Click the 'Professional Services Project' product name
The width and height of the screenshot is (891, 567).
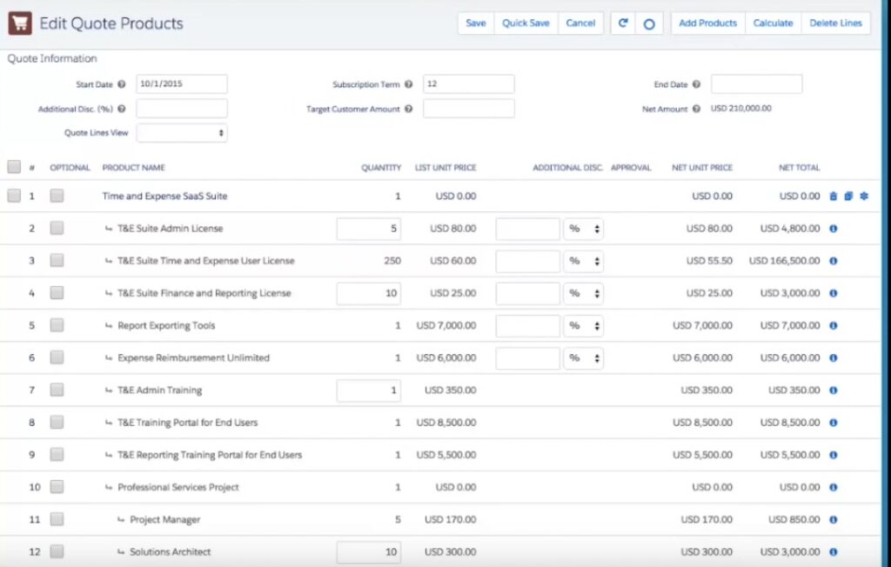[178, 488]
